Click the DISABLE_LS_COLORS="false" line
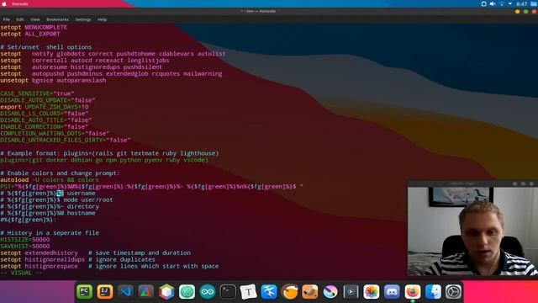 pos(45,114)
